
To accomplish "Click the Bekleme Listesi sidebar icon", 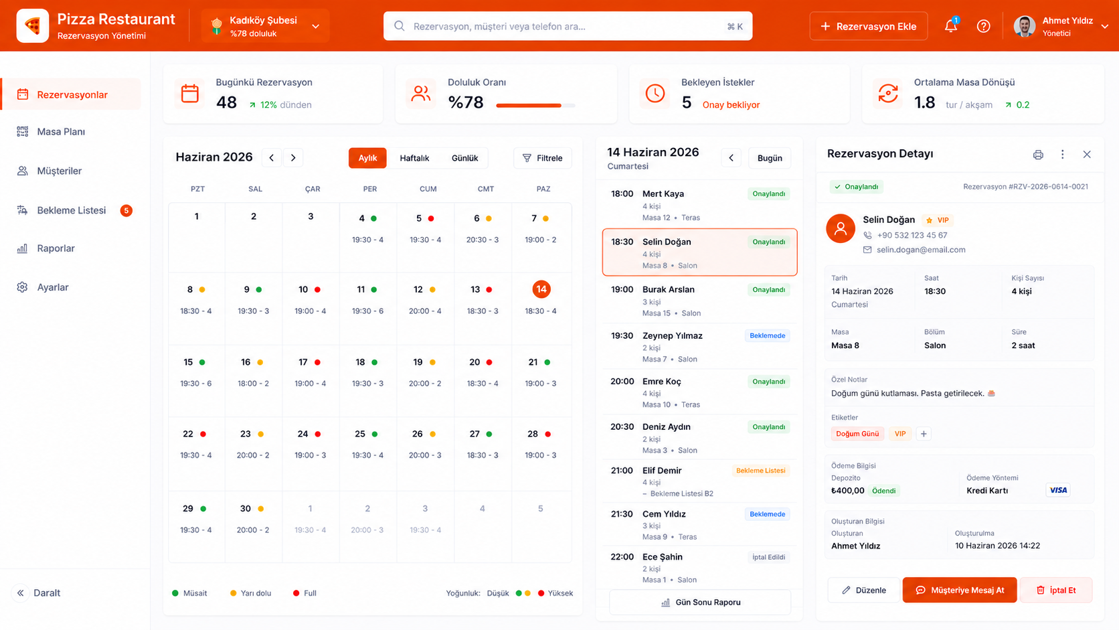I will point(22,210).
